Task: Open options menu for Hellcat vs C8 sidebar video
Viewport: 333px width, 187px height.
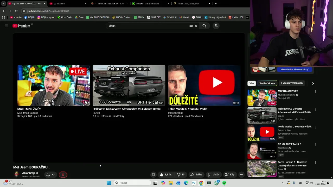Action: [x=316, y=109]
